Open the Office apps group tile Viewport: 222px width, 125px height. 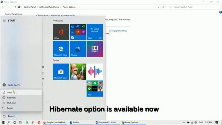click(78, 32)
